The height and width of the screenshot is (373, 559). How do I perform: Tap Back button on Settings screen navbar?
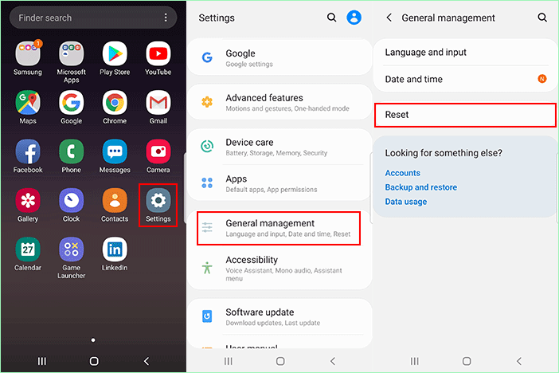(x=333, y=361)
